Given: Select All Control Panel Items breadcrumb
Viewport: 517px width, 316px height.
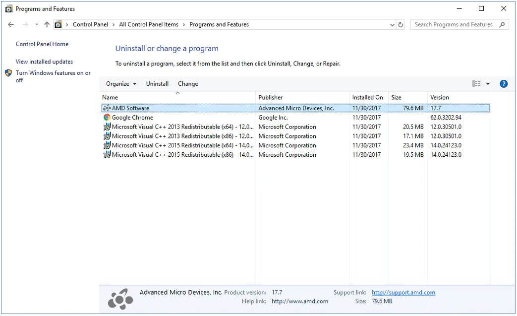Looking at the screenshot, I should point(149,24).
